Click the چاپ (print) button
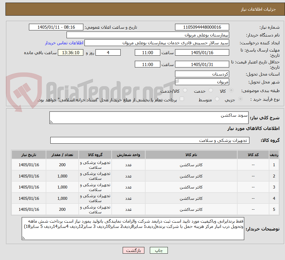This screenshot has width=285, height=260. tap(159, 250)
